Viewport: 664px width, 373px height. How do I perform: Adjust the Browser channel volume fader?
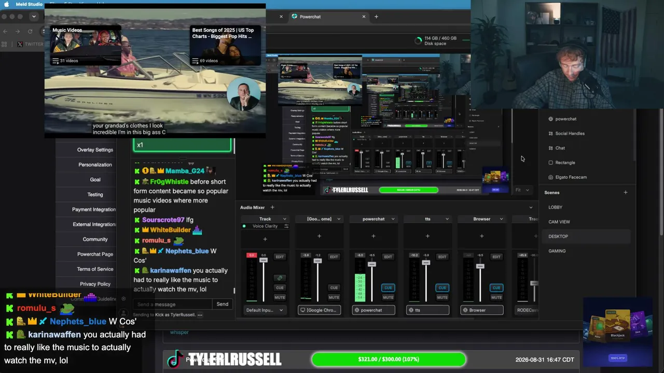[x=480, y=266]
